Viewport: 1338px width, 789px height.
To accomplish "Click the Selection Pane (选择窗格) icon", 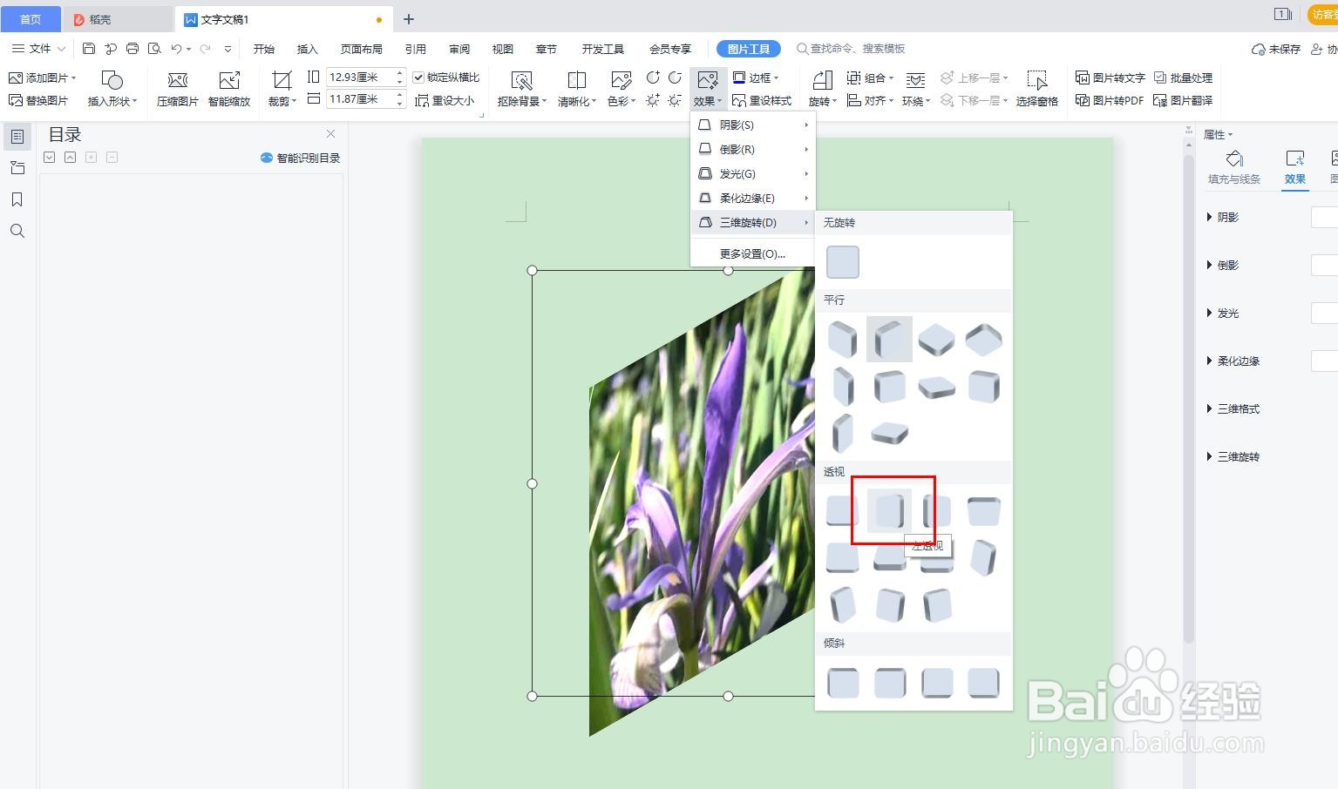I will click(x=1036, y=81).
